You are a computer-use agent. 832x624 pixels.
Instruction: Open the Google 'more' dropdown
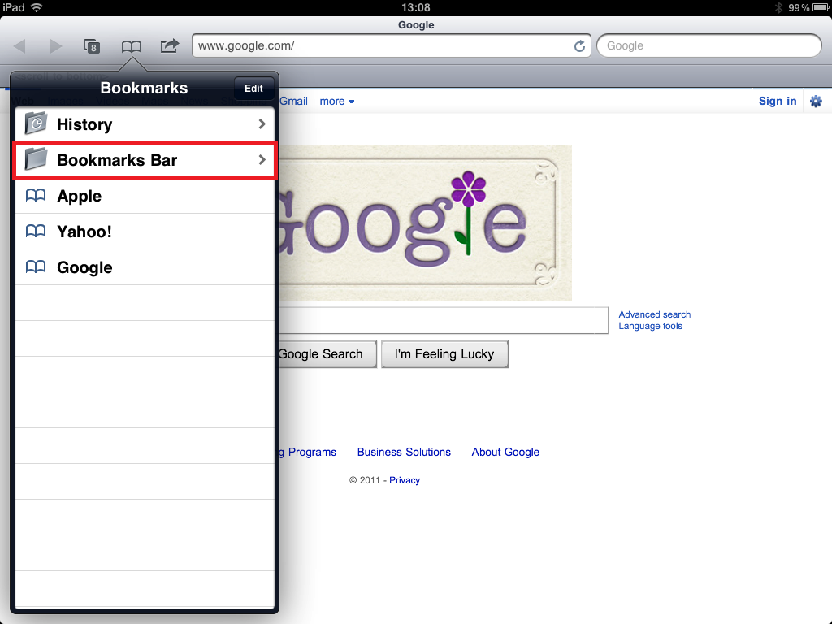click(x=337, y=102)
